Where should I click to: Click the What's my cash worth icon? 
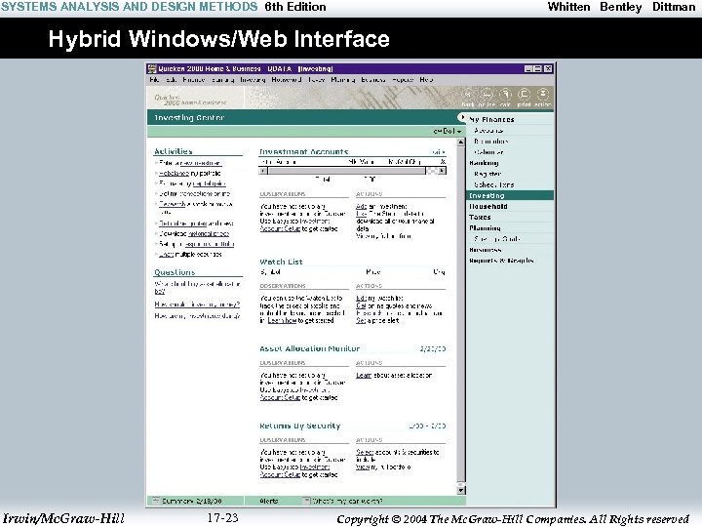point(307,501)
